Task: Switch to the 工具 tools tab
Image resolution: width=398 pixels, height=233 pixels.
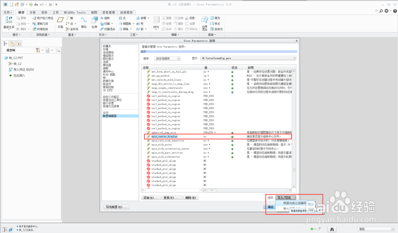Action: (56, 12)
